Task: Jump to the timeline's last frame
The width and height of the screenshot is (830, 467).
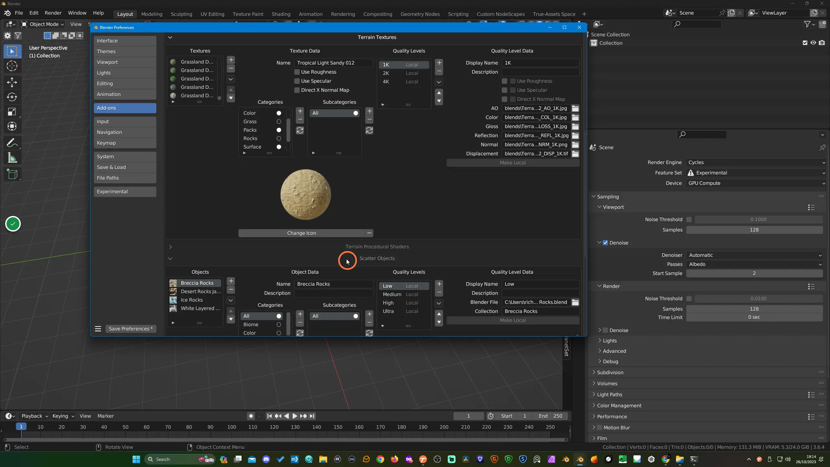Action: coord(312,416)
